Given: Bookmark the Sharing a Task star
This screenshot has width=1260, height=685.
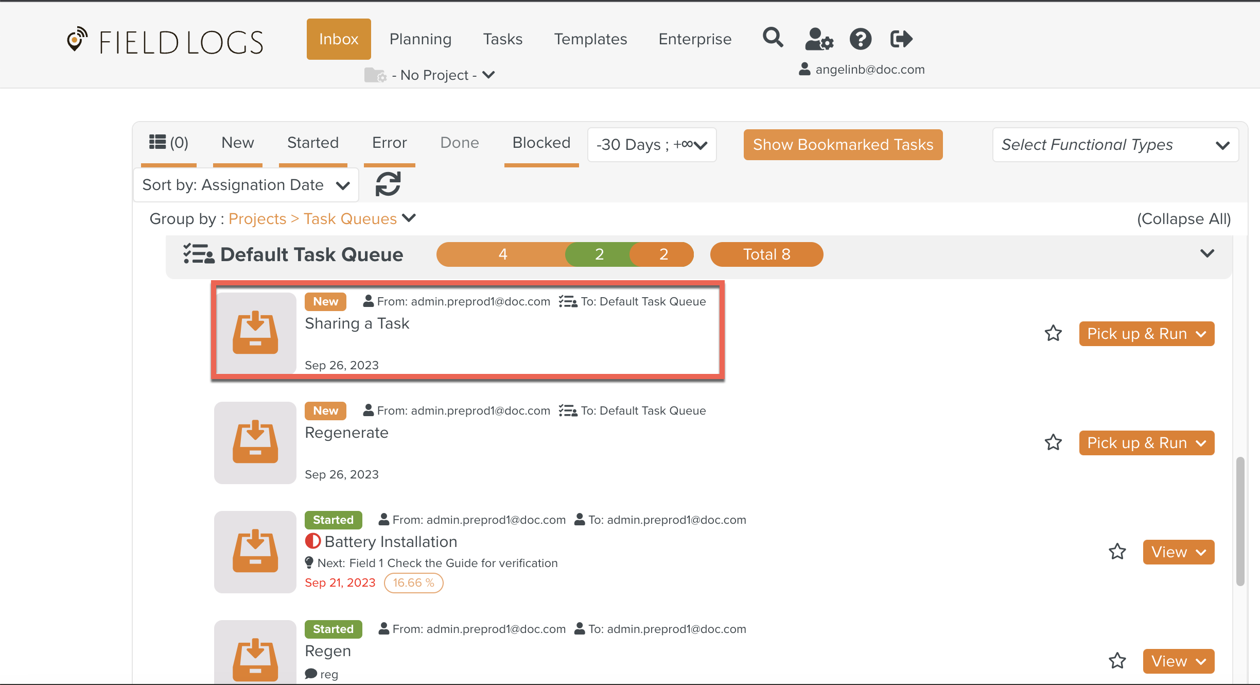Looking at the screenshot, I should click(x=1053, y=334).
